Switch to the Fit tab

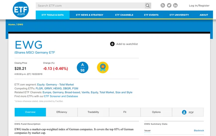tap(125, 112)
